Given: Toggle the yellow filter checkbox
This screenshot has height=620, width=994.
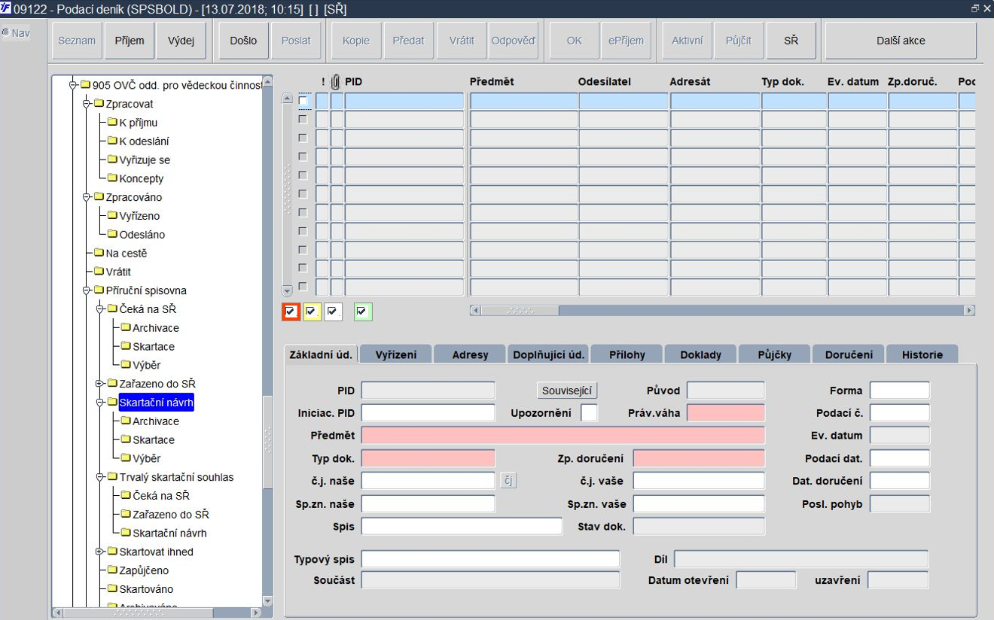Looking at the screenshot, I should (x=312, y=312).
